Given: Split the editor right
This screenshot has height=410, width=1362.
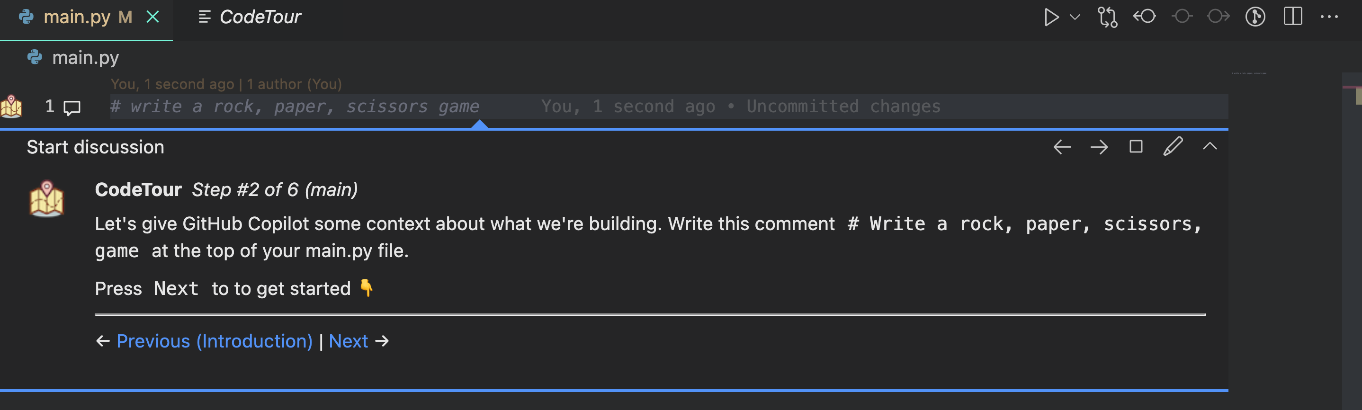Looking at the screenshot, I should [x=1293, y=17].
